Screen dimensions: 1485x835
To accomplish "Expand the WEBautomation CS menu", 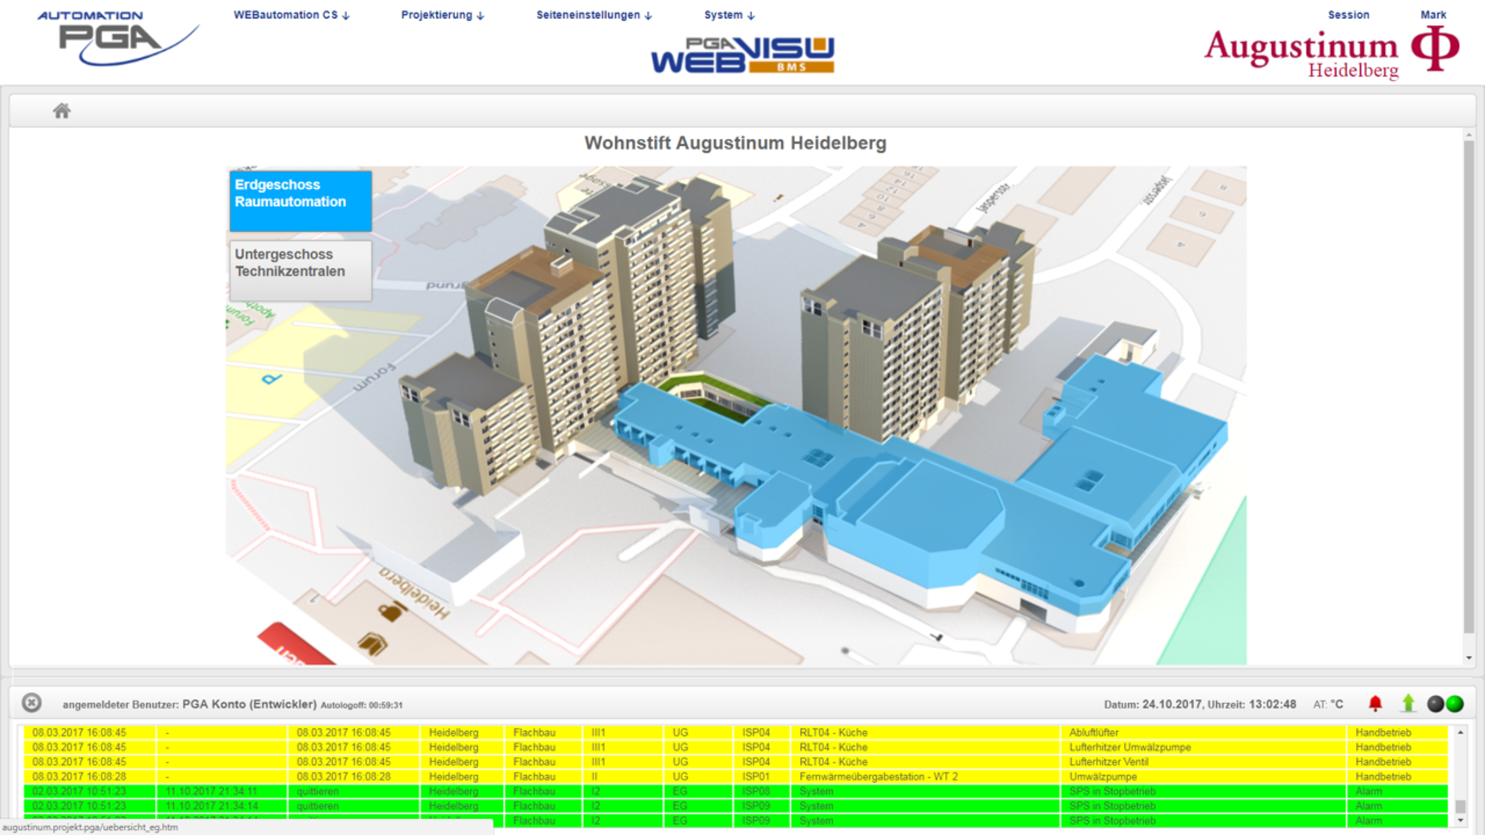I will (291, 15).
